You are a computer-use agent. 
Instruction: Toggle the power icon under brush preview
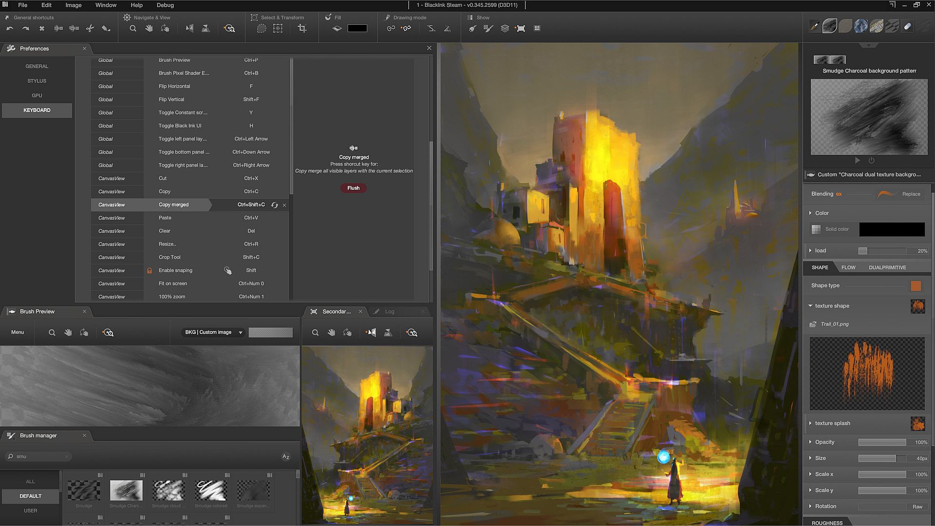pyautogui.click(x=872, y=160)
